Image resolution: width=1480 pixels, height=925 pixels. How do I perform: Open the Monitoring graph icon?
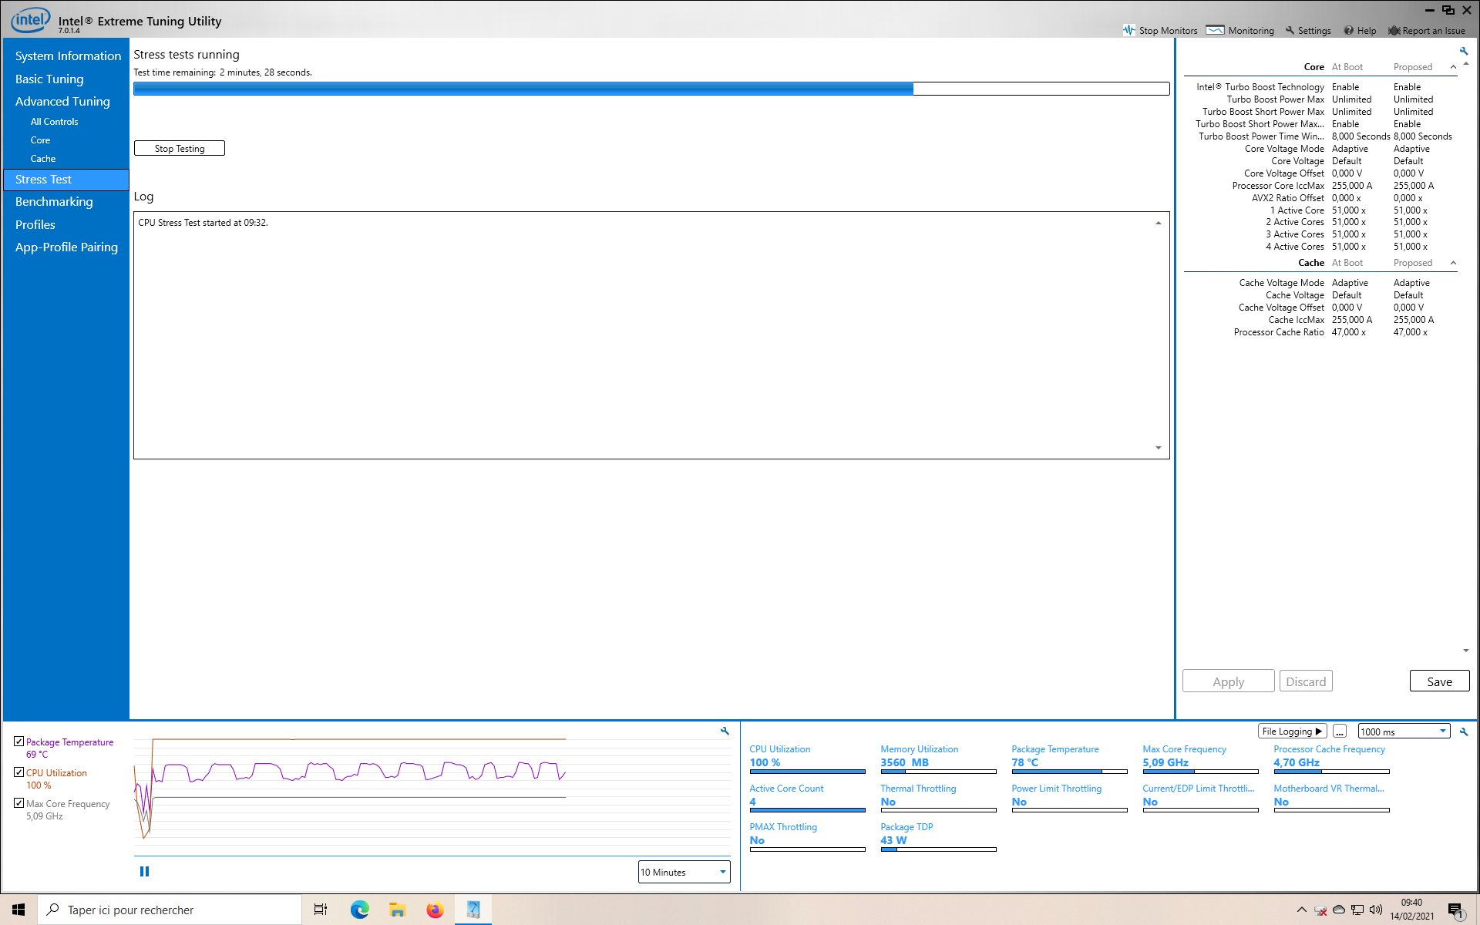(1215, 30)
